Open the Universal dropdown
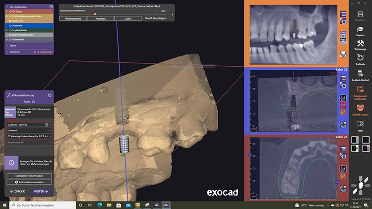 pos(29,130)
